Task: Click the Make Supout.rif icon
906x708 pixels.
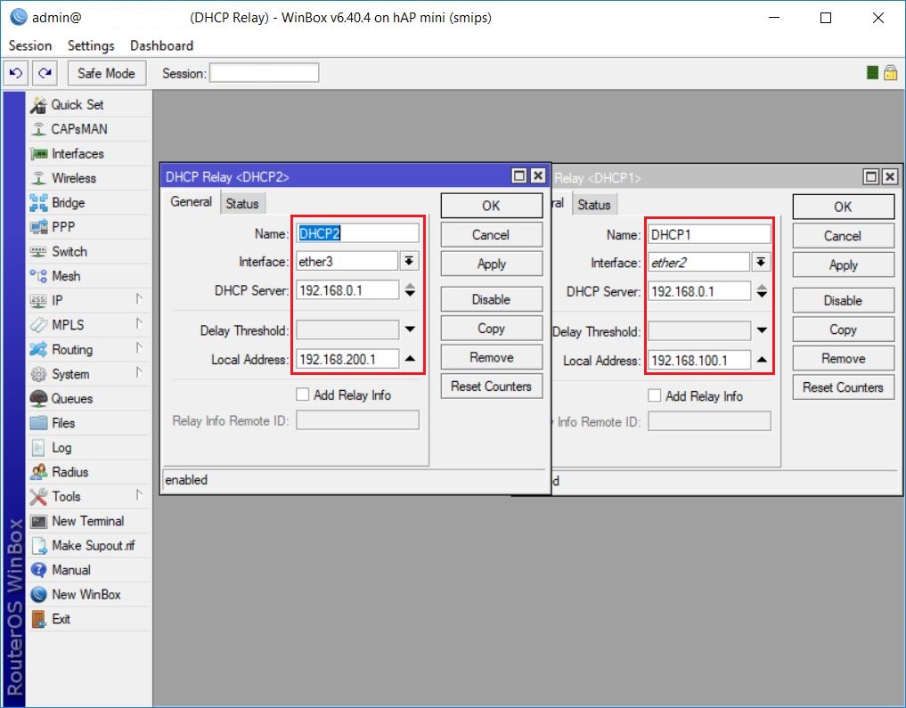Action: (38, 546)
